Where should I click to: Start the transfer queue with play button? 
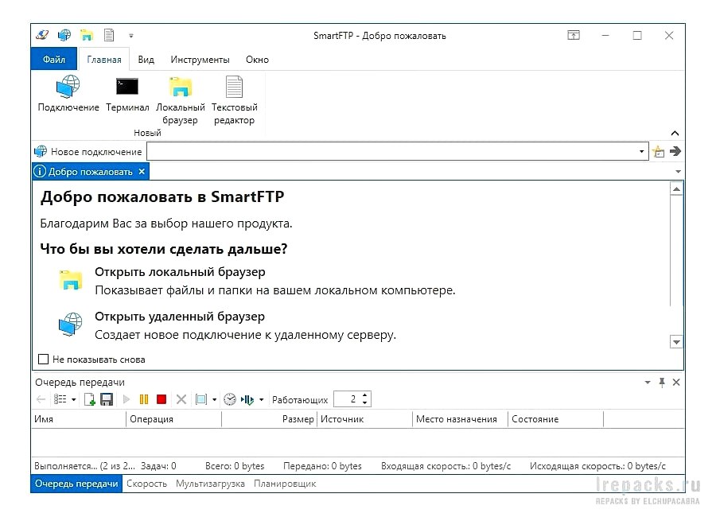pos(126,399)
